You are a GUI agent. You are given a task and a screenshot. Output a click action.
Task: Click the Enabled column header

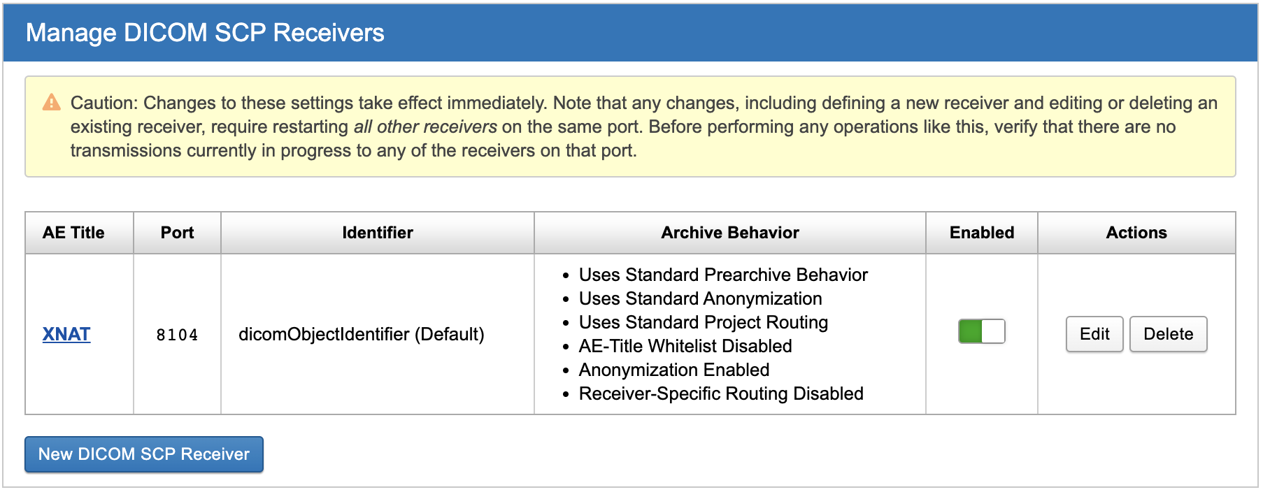click(981, 233)
